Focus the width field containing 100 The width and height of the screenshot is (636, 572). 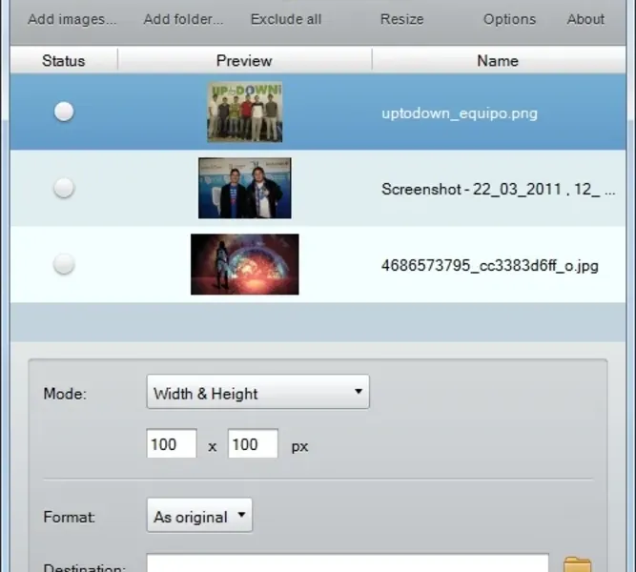172,443
